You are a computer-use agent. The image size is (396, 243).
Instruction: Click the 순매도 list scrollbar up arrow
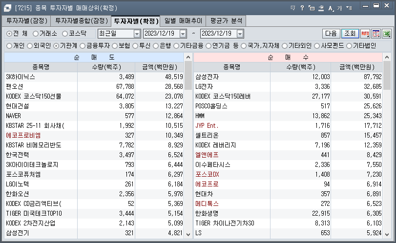(188, 57)
